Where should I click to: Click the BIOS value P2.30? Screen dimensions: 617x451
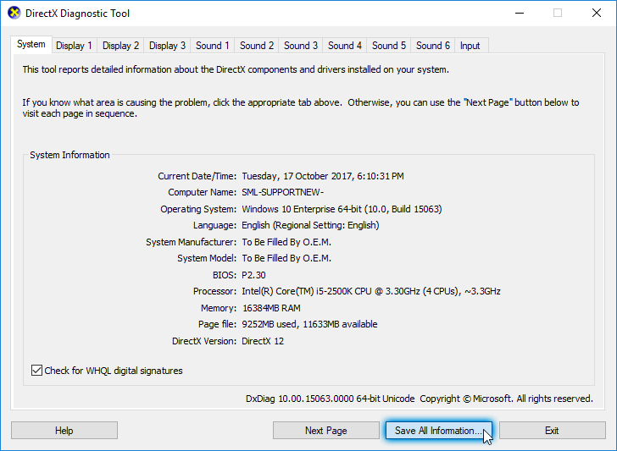pyautogui.click(x=253, y=275)
